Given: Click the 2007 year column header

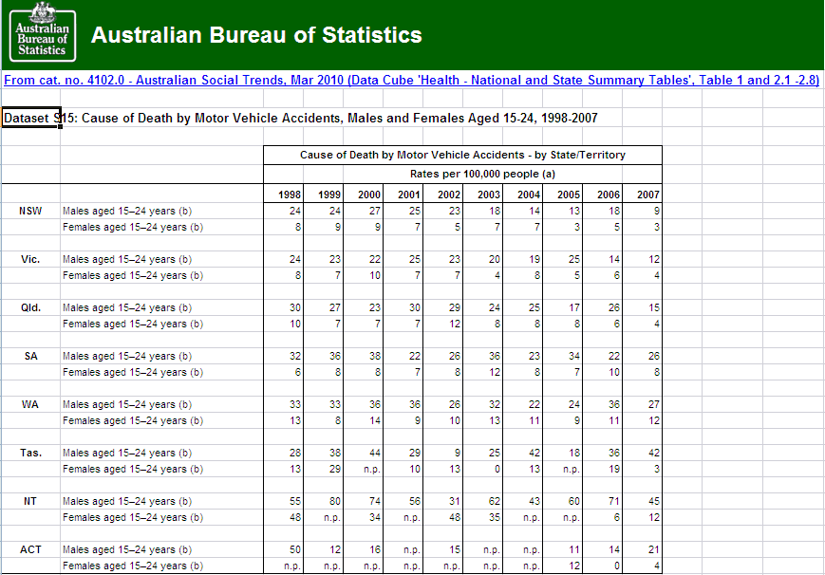Looking at the screenshot, I should 647,195.
